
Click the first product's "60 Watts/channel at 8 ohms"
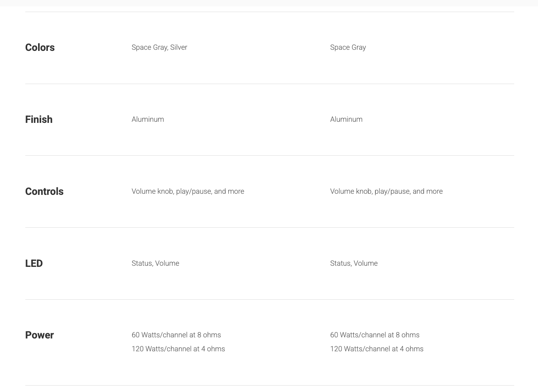click(176, 335)
